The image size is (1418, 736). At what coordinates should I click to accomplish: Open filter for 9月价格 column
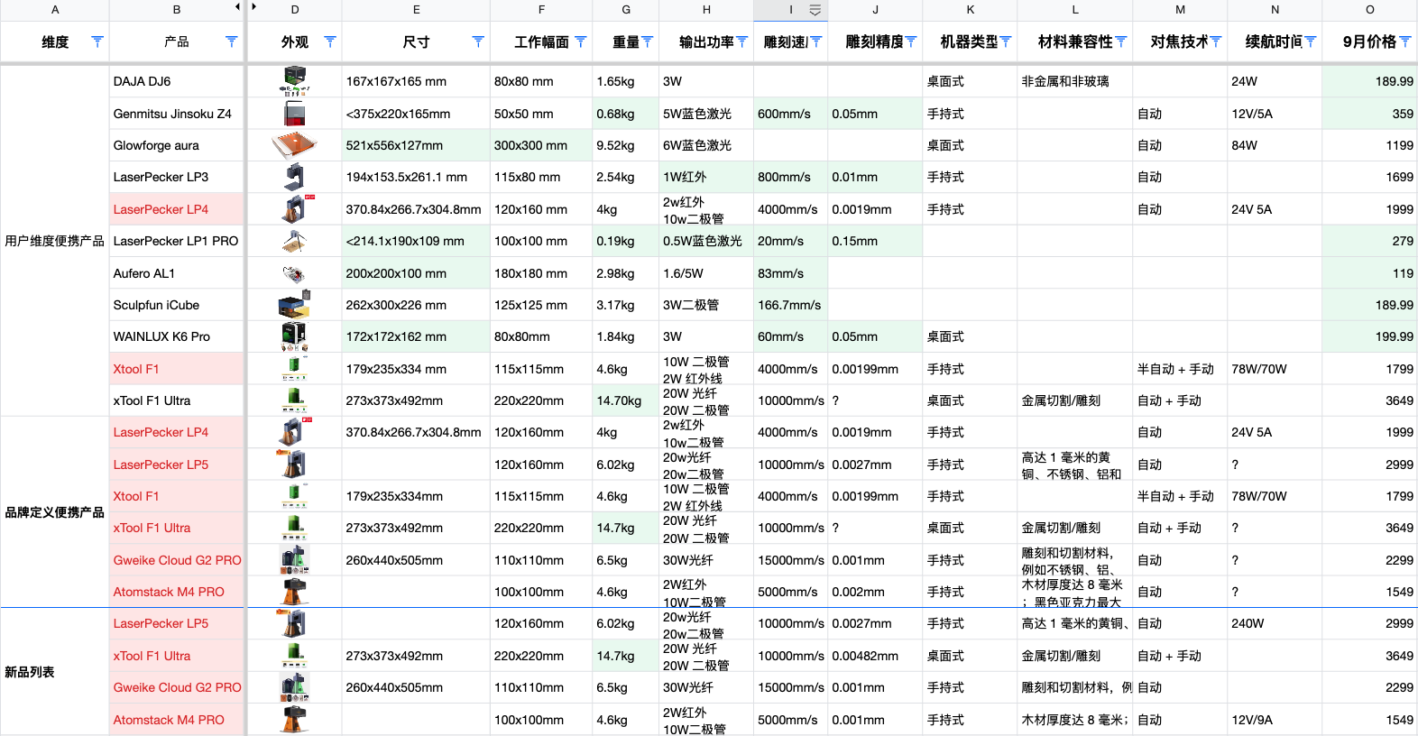coord(1405,41)
